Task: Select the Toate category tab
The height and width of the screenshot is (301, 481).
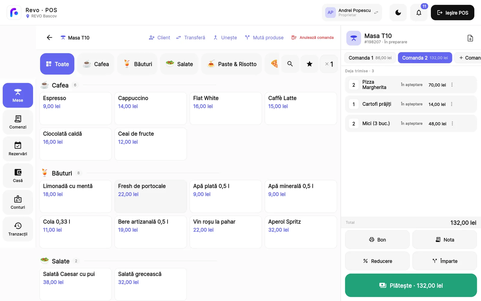Action: [57, 64]
